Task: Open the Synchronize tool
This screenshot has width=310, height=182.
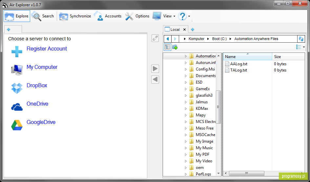Action: pos(75,16)
